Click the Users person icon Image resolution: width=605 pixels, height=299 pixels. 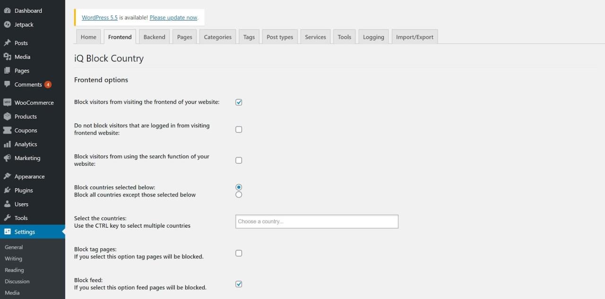7,204
